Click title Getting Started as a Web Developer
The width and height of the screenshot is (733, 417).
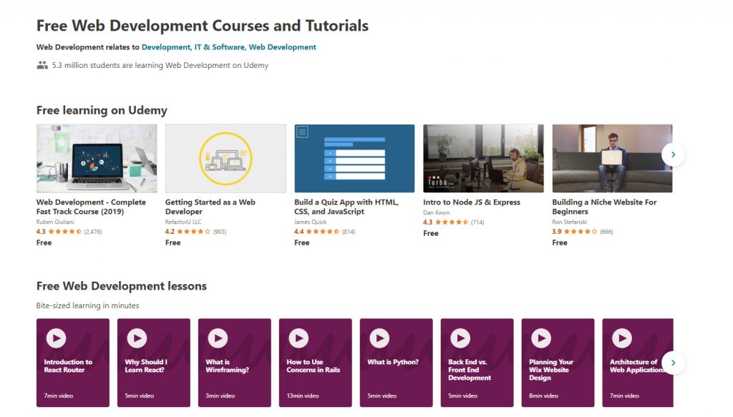(210, 207)
